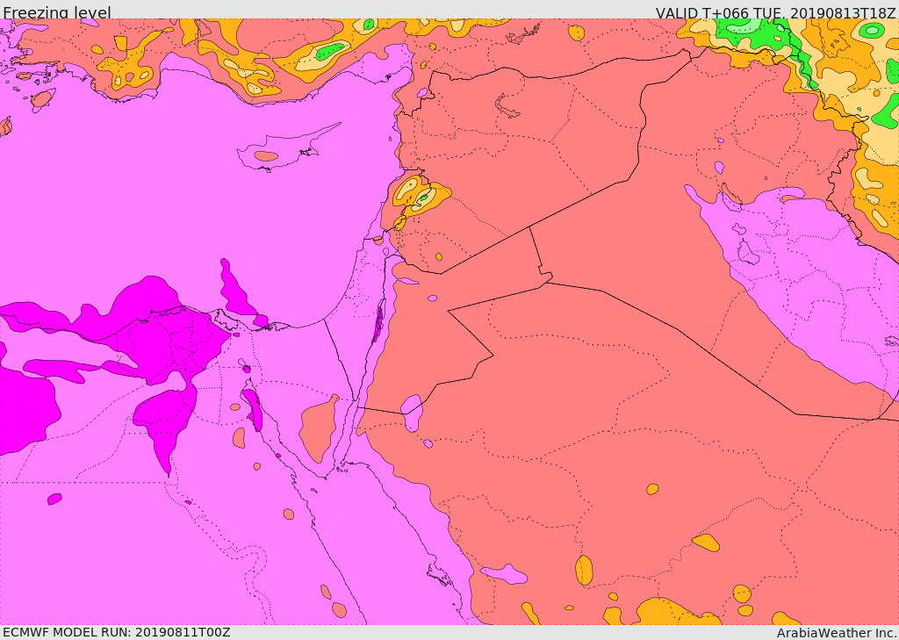Click green patch over southern Turkey
Viewport: 899px width, 640px height.
tap(331, 52)
